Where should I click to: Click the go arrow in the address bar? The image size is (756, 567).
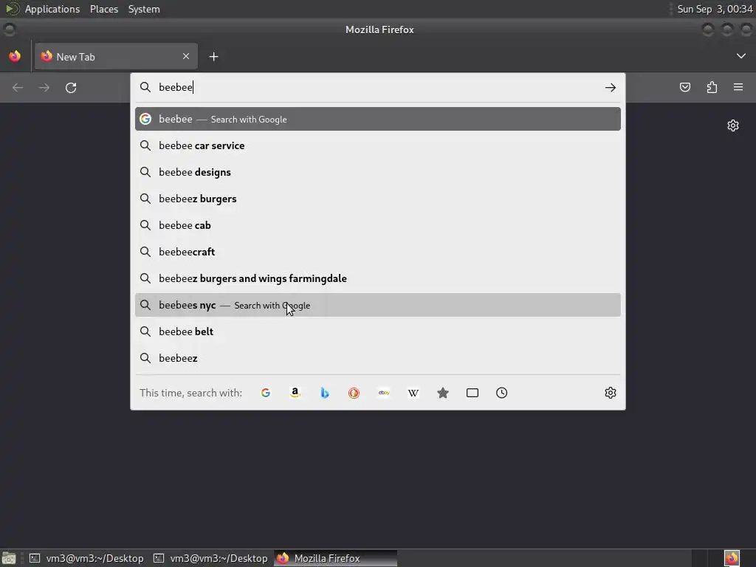point(611,87)
